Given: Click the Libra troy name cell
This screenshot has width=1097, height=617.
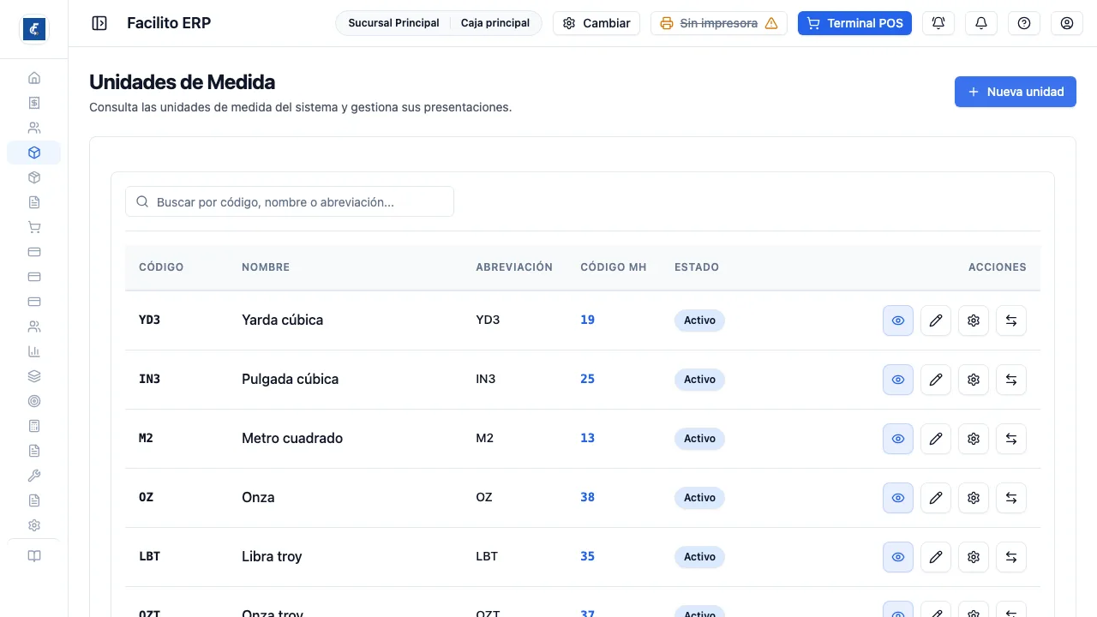Looking at the screenshot, I should point(272,556).
